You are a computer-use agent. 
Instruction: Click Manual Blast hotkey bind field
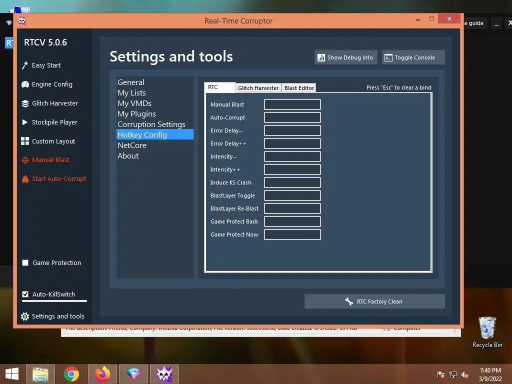point(292,104)
